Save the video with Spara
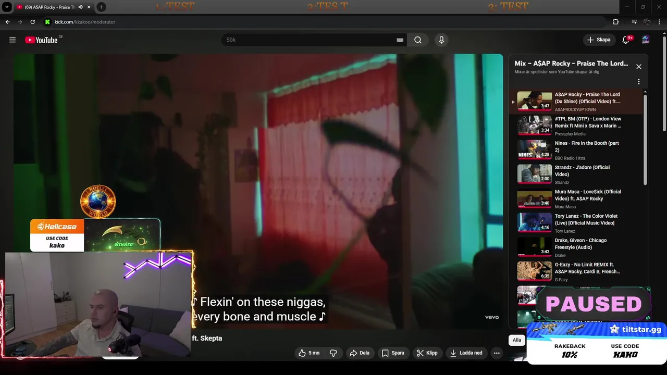Viewport: 667px width, 375px height. (393, 353)
